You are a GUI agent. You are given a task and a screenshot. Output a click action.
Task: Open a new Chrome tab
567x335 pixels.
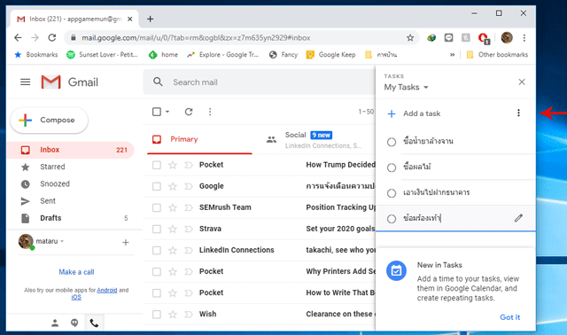[x=150, y=19]
